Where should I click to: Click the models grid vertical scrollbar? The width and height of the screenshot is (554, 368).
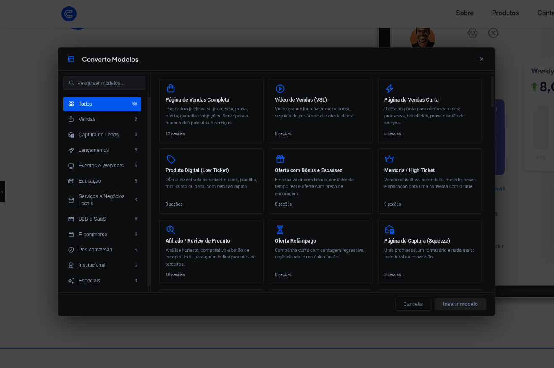pyautogui.click(x=493, y=91)
